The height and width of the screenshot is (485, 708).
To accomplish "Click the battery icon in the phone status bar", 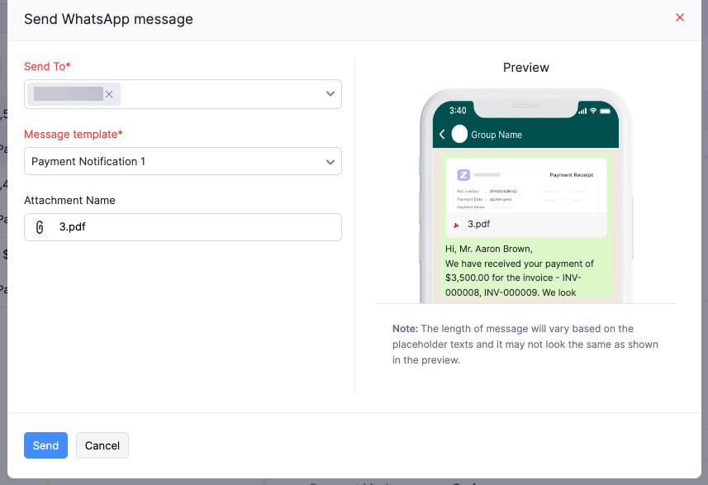I will 606,109.
